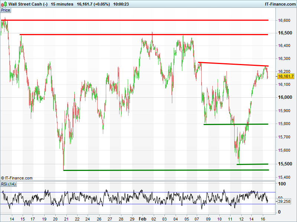Click the RSI (14) indicator label button

click(8, 184)
